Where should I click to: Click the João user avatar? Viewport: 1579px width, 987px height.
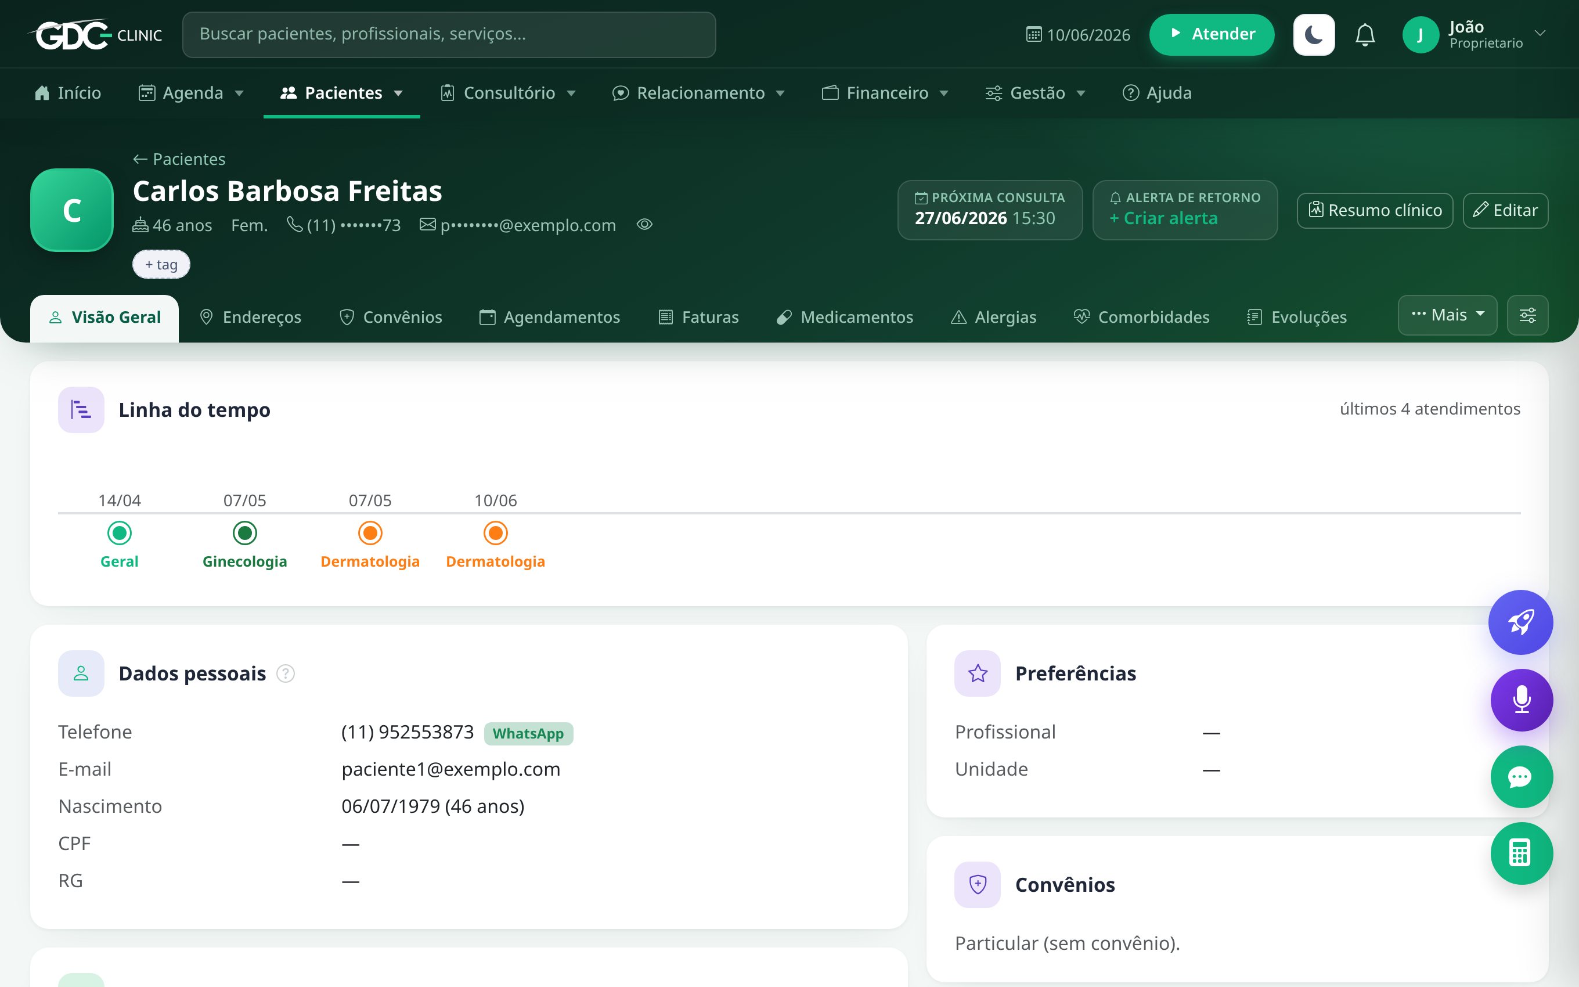(x=1420, y=35)
